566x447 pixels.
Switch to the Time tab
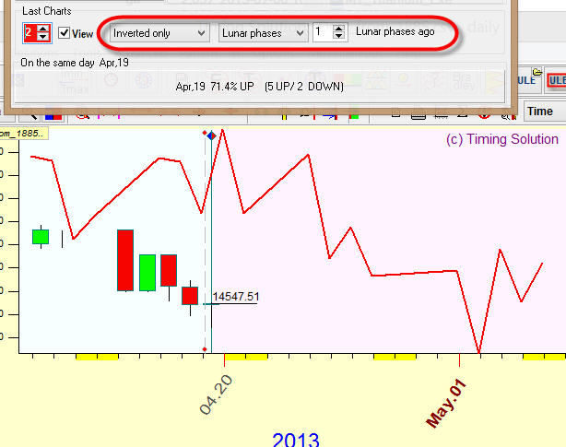540,111
